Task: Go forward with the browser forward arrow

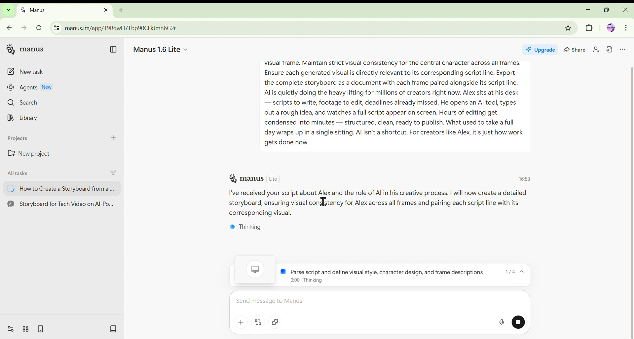Action: (24, 28)
